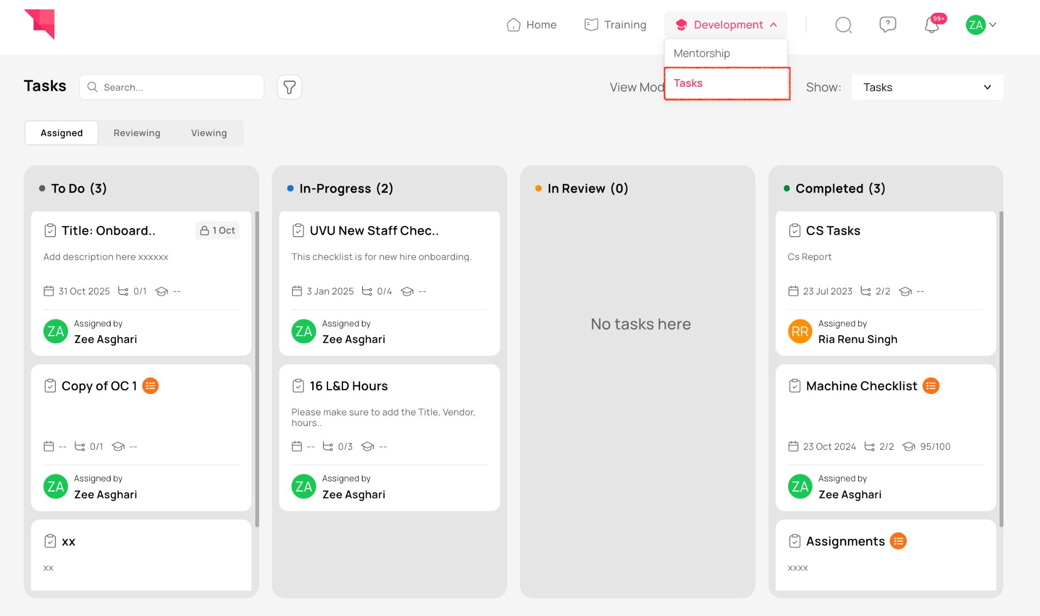Switch to the Reviewing tab

coord(137,133)
